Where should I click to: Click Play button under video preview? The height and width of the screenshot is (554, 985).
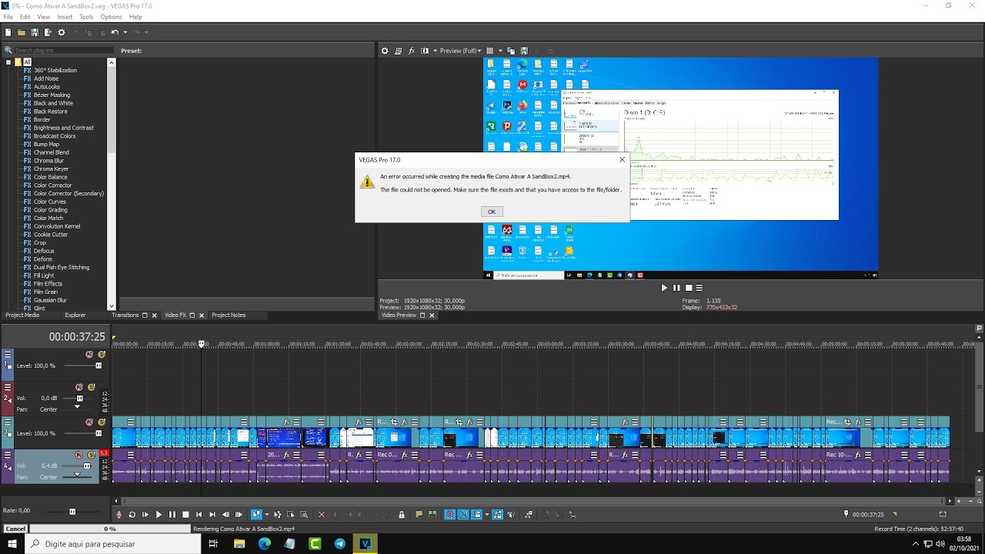pos(664,288)
